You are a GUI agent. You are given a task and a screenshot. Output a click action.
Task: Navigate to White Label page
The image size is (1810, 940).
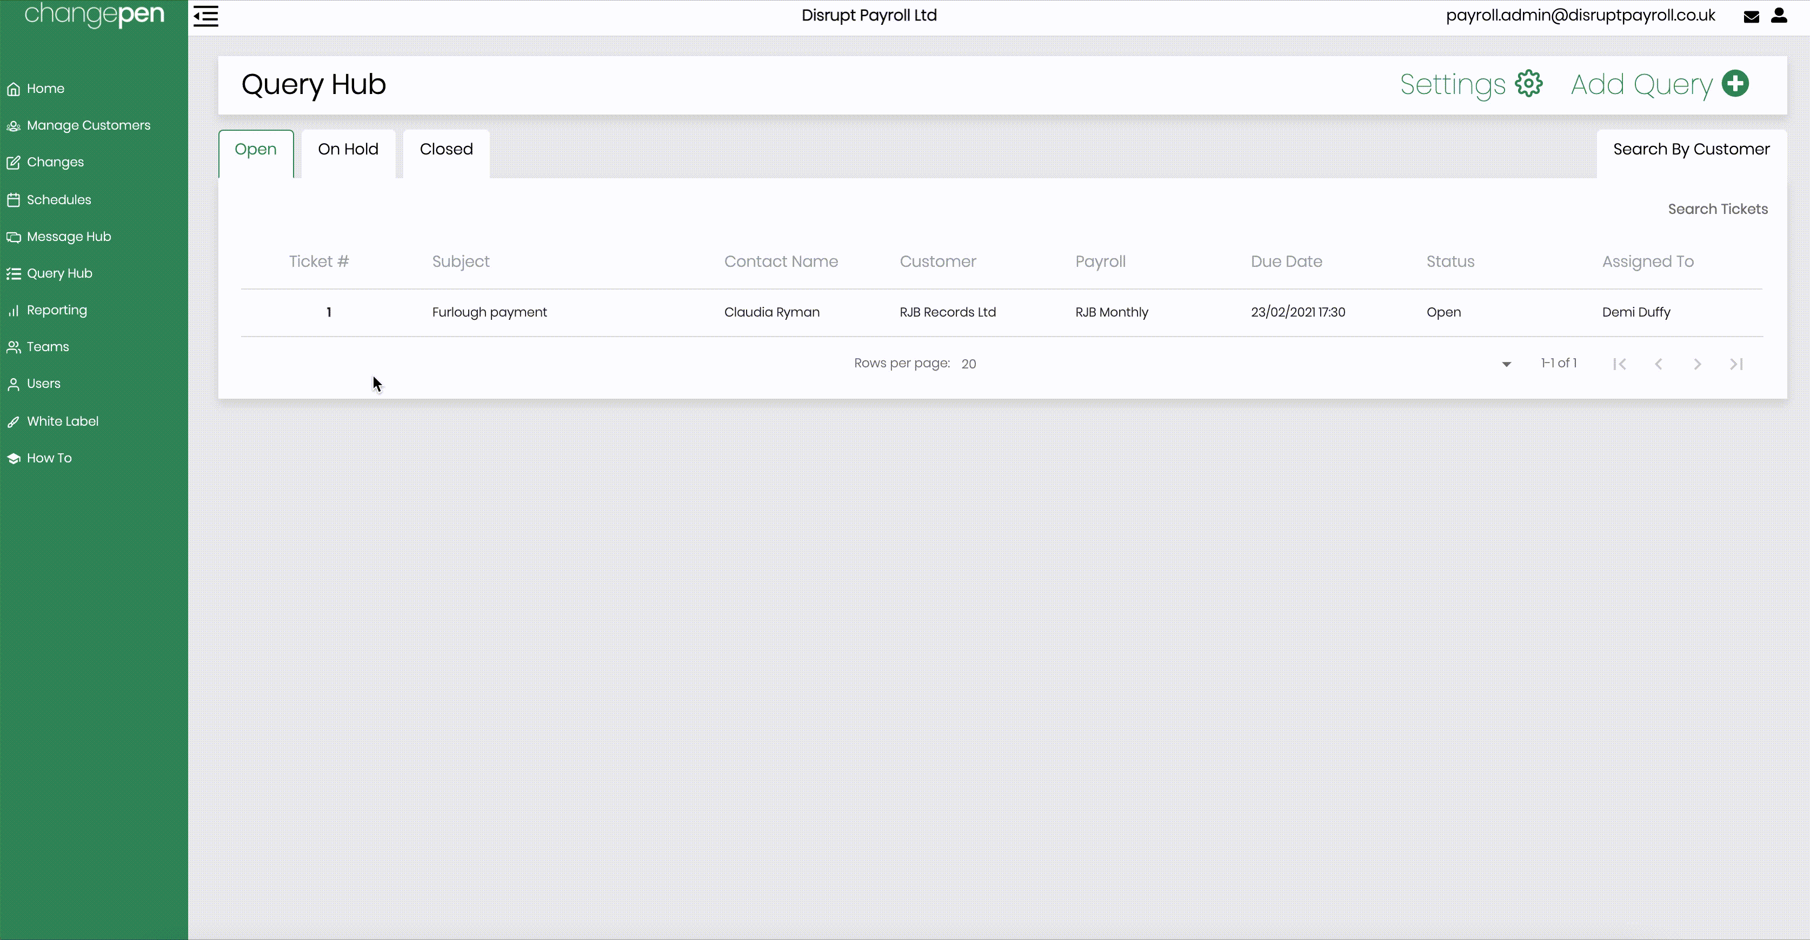tap(62, 421)
